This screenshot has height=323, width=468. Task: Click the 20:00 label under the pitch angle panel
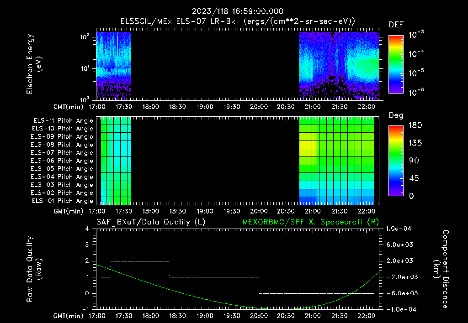pos(259,212)
